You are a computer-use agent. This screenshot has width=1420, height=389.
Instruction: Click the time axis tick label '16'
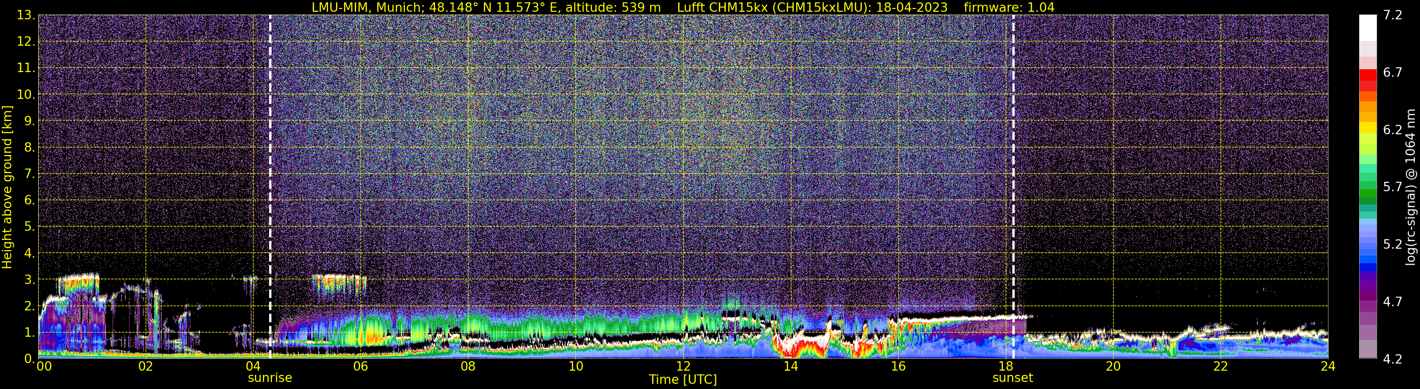(x=898, y=366)
